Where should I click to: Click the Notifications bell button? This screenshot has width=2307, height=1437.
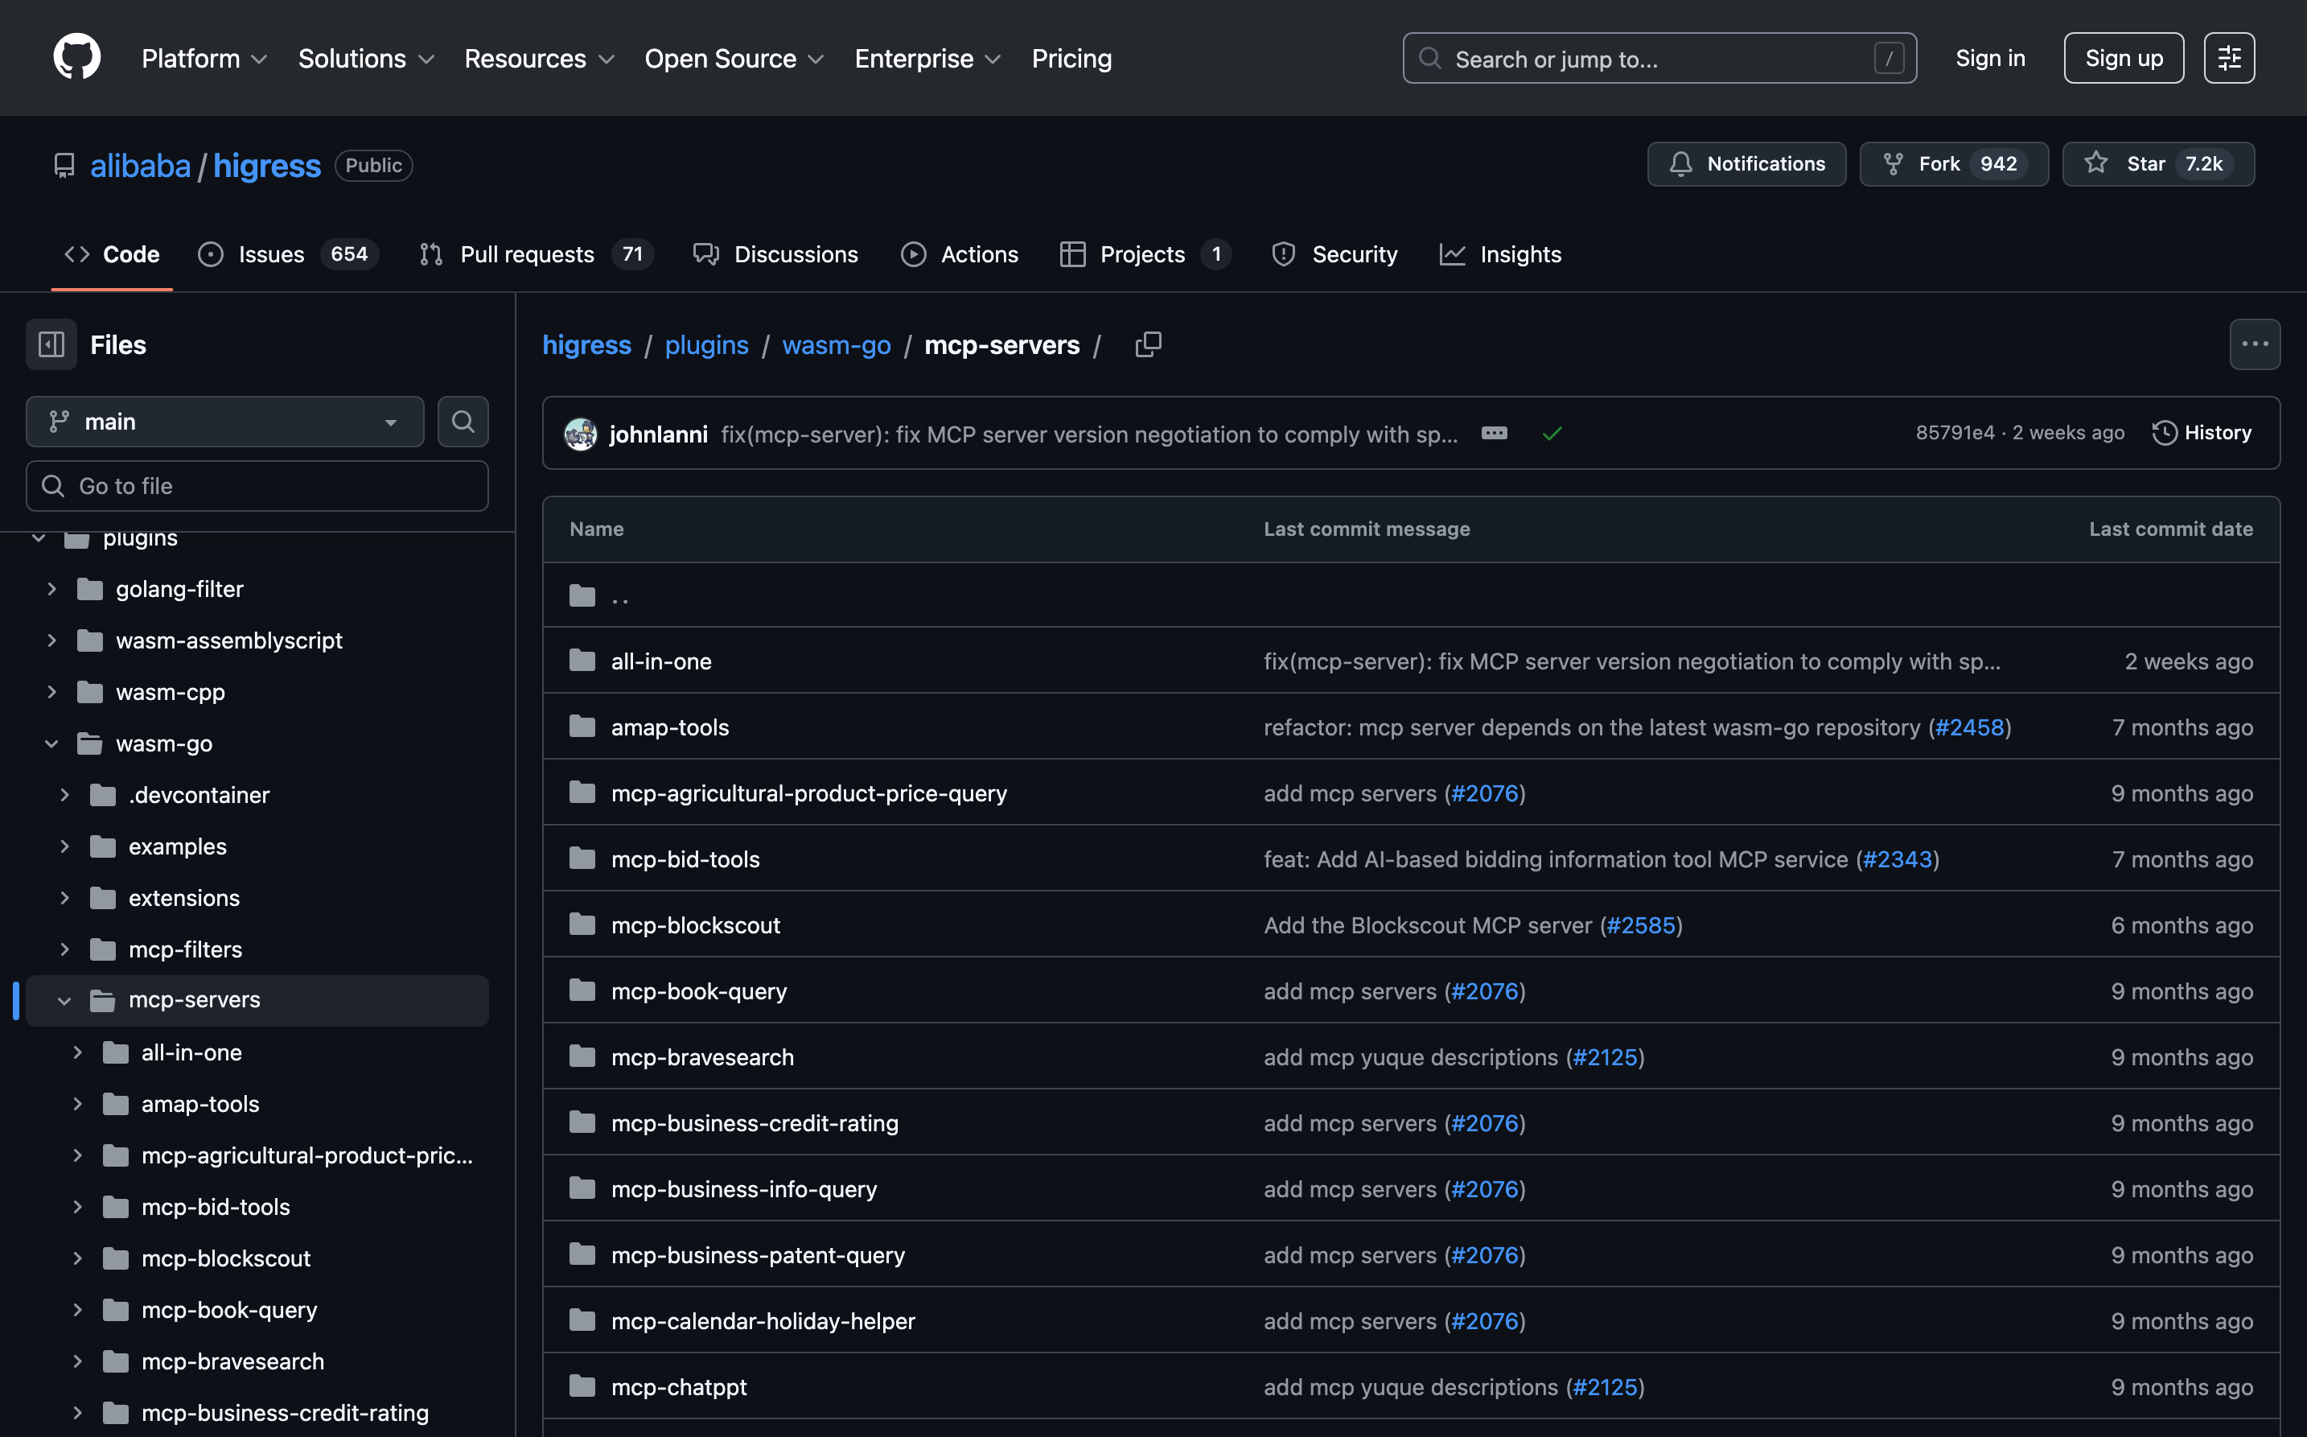[x=1746, y=163]
